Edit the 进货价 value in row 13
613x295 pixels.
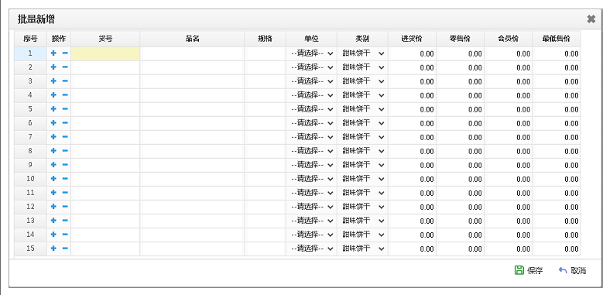click(x=412, y=221)
